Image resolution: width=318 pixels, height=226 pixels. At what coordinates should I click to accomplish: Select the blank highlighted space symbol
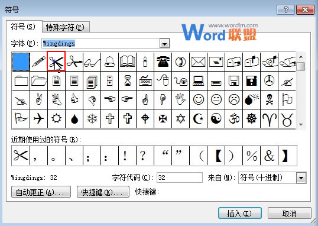tap(21, 62)
